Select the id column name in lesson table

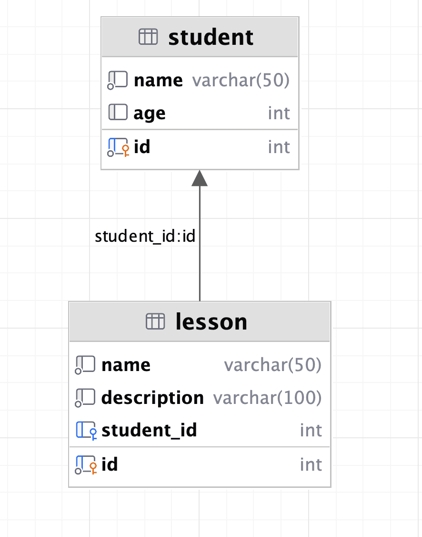[110, 465]
